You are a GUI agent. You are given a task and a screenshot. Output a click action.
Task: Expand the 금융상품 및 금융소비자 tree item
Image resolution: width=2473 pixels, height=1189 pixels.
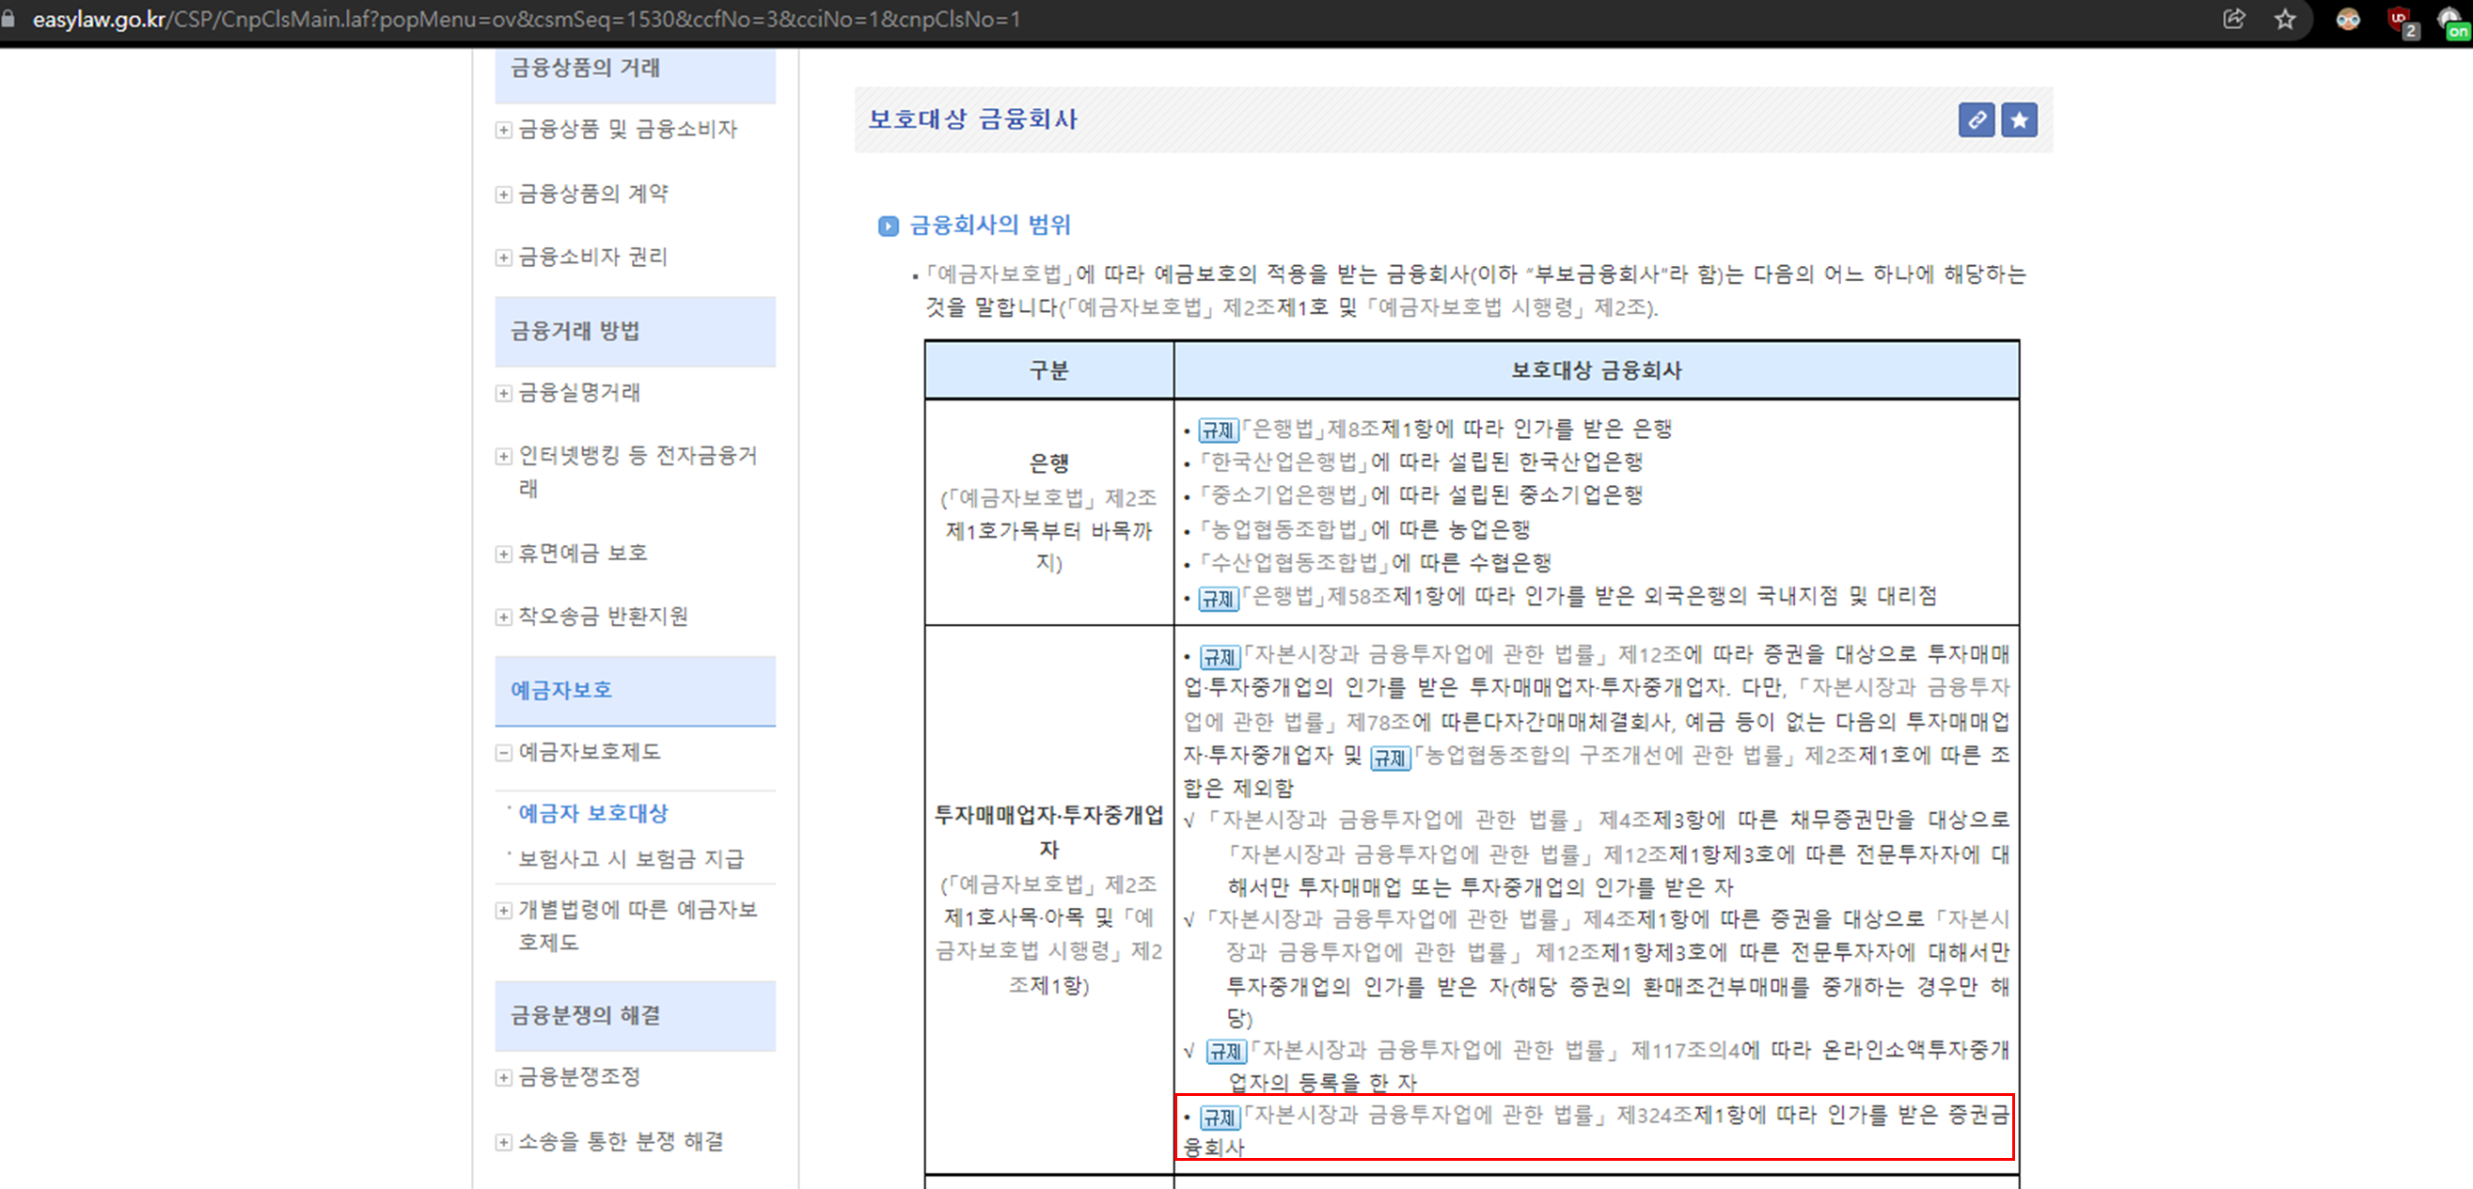(503, 130)
